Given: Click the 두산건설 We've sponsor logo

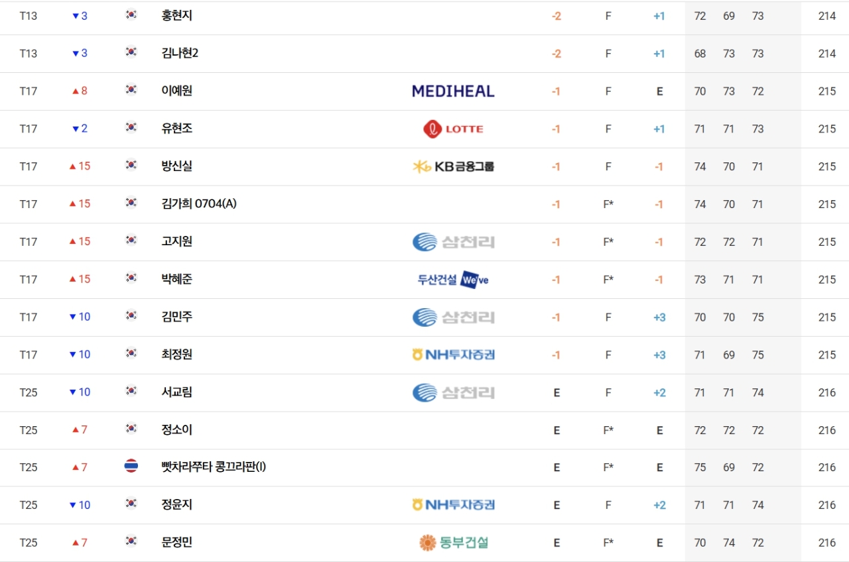Looking at the screenshot, I should [x=453, y=280].
